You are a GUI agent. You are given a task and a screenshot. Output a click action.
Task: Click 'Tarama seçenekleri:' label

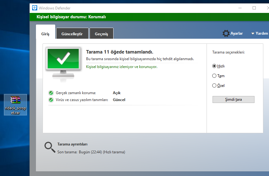(x=229, y=52)
